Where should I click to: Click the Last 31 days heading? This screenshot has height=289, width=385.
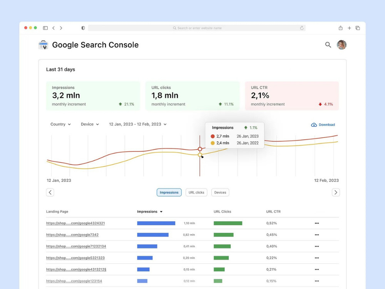point(61,69)
